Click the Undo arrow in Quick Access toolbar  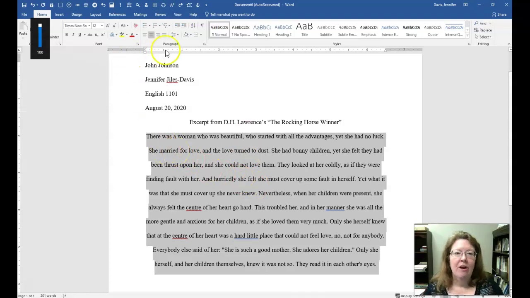pos(33,5)
